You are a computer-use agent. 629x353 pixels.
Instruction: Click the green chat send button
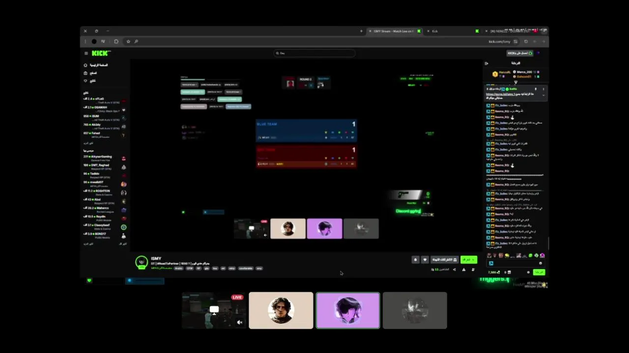[539, 272]
